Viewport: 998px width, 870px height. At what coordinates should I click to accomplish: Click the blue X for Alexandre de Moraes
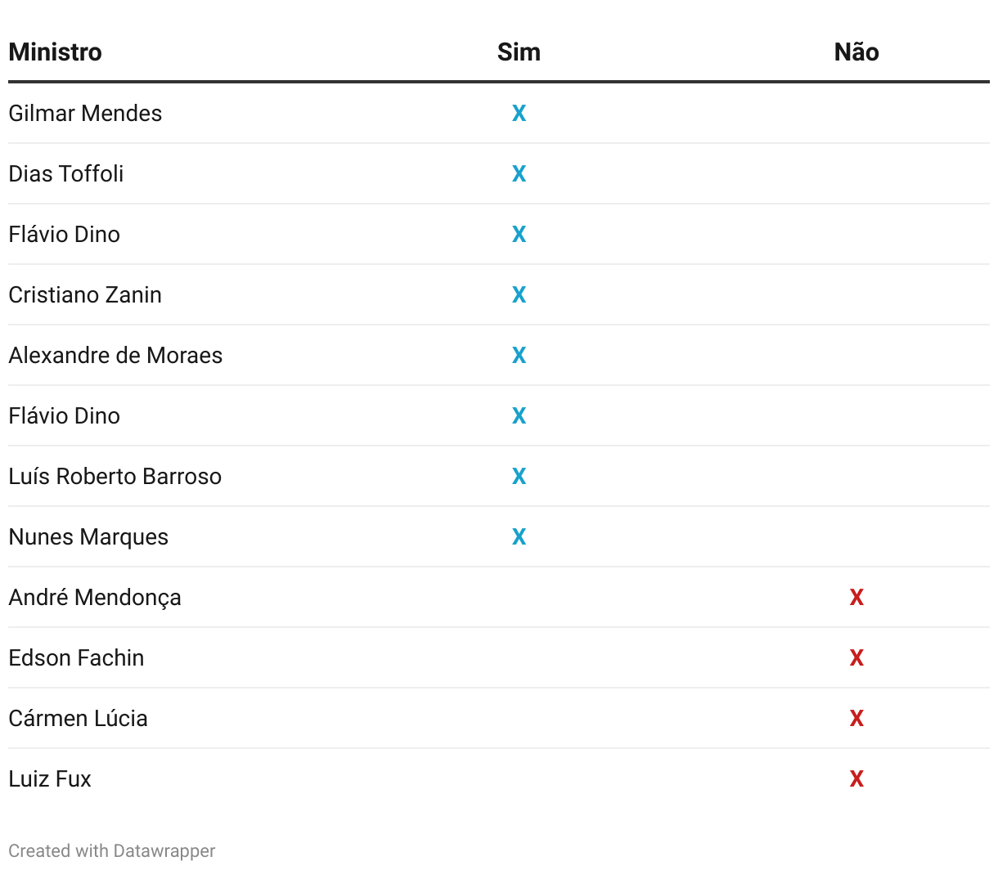[x=519, y=356]
